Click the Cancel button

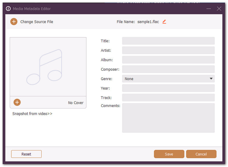pyautogui.click(x=201, y=154)
